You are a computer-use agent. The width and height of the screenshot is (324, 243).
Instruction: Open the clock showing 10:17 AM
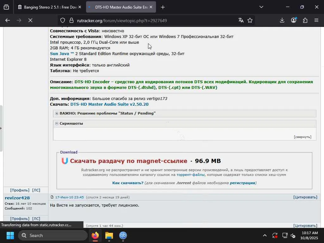309,235
